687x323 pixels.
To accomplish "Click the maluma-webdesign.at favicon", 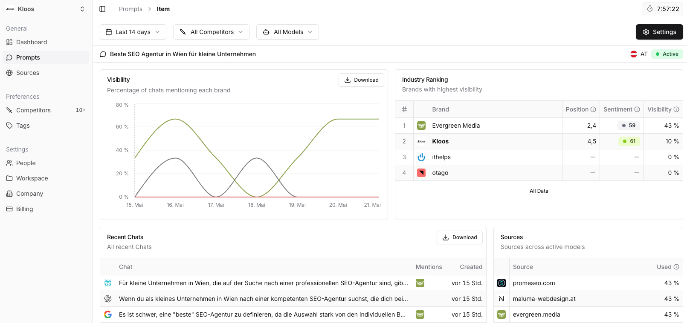I will [x=501, y=299].
